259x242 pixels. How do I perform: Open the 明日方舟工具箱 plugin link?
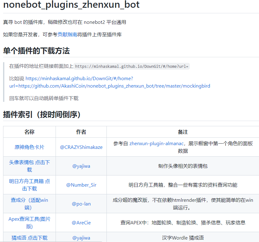click(x=26, y=182)
